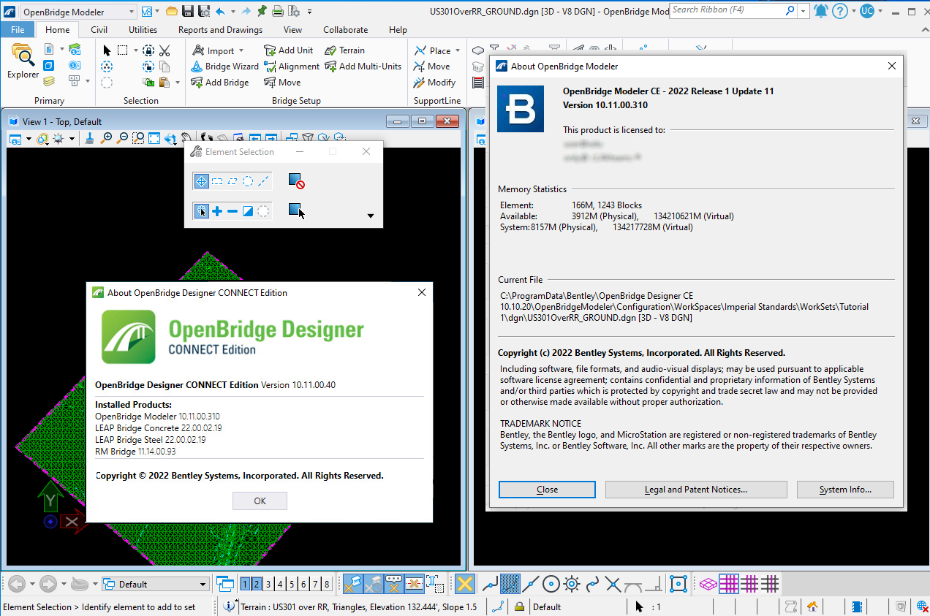
Task: Switch to the Utilities ribbon tab
Action: point(143,30)
